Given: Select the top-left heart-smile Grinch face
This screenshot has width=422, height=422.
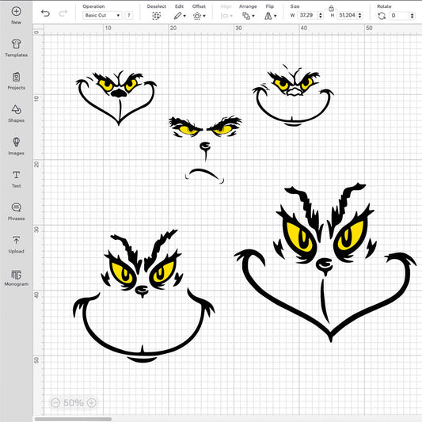Looking at the screenshot, I should pyautogui.click(x=116, y=98).
